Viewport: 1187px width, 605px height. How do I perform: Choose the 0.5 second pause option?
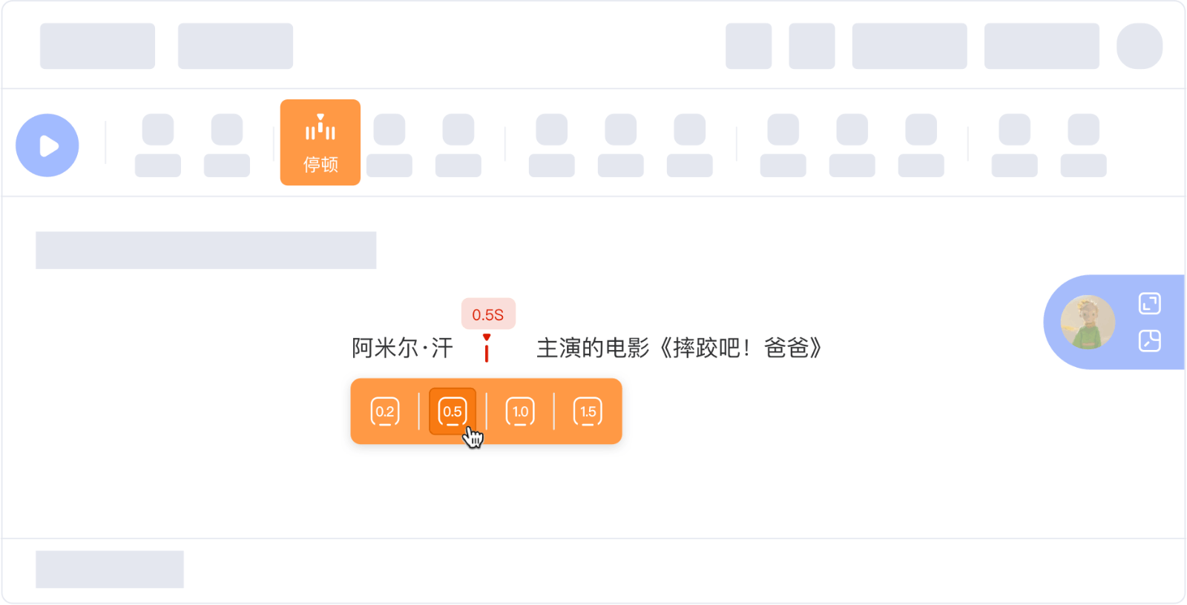[x=453, y=411]
